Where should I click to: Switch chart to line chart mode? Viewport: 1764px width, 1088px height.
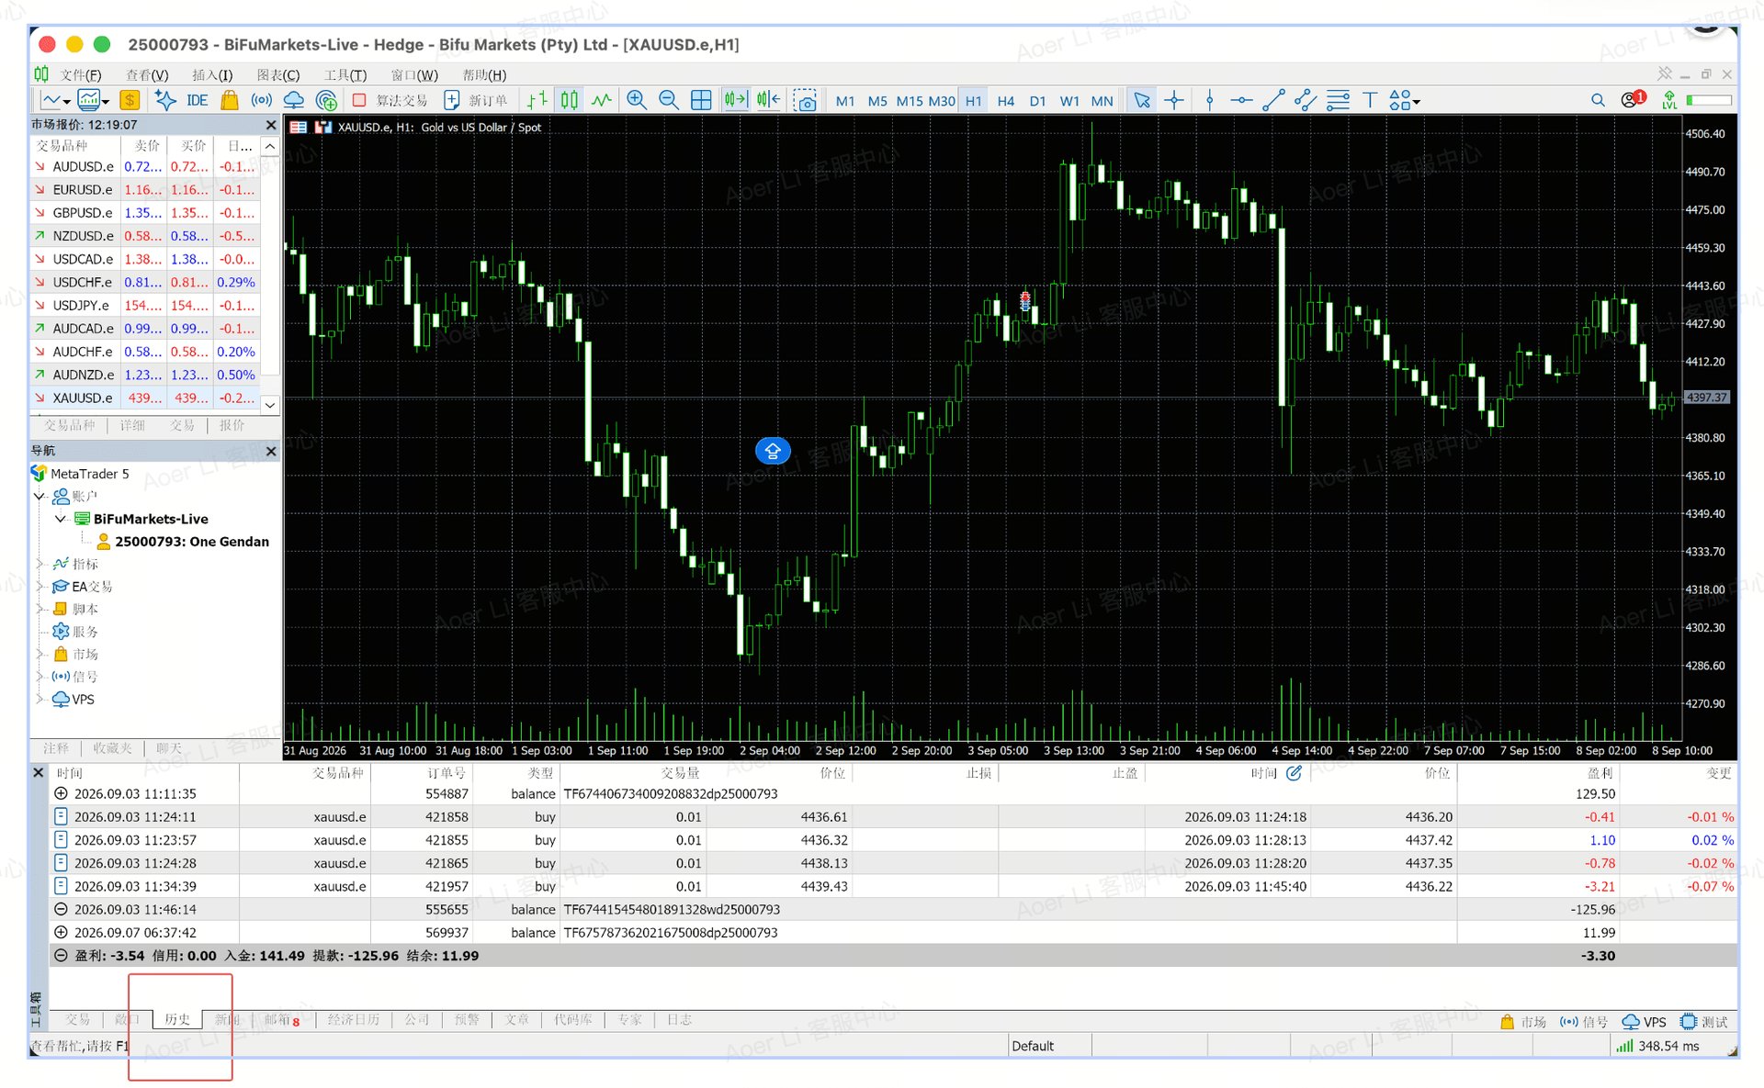tap(602, 100)
